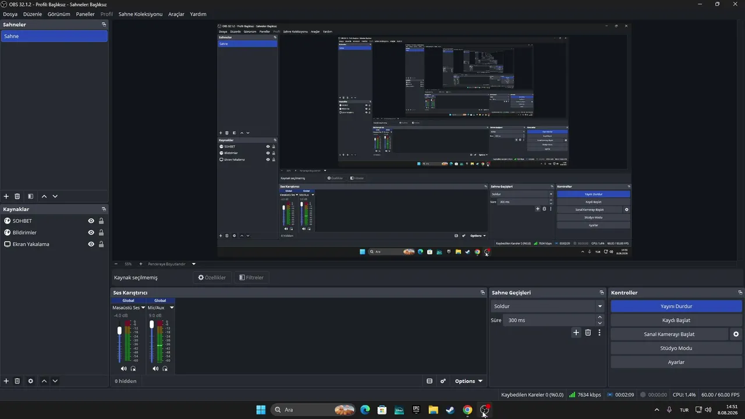Remove the selected scene with trash icon
Screen dimensions: 745x419
tap(17, 197)
